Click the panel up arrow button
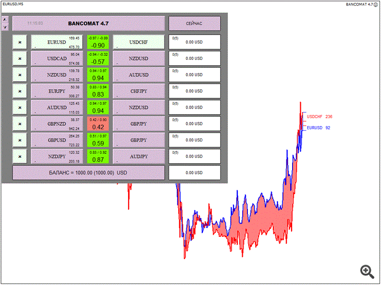This screenshot has width=381, height=285. point(5,20)
